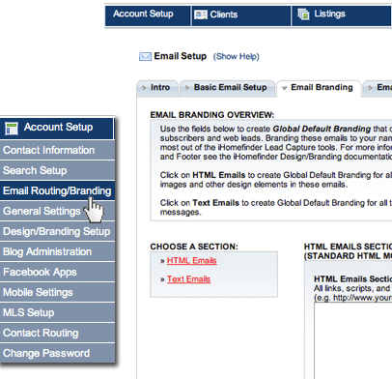392x379 pixels.
Task: Expand the Intro tab arrow
Action: click(144, 88)
